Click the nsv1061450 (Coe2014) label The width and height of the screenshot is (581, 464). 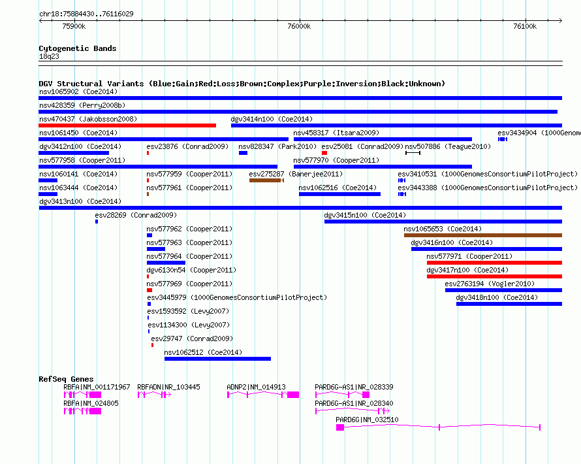[78, 133]
